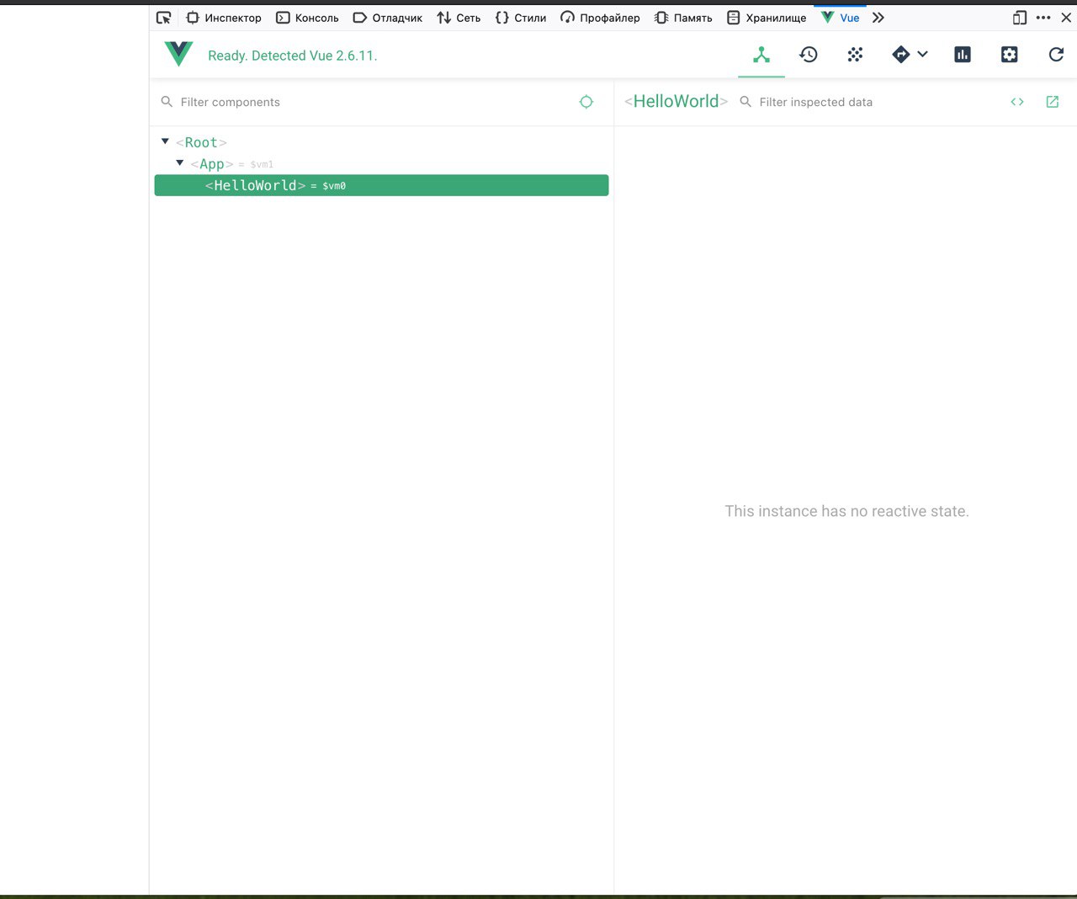
Task: Open the Vuex history view
Action: pyautogui.click(x=809, y=55)
